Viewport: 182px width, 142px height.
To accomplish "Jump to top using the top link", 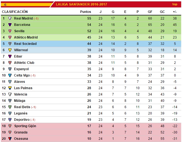I will 175,4.
